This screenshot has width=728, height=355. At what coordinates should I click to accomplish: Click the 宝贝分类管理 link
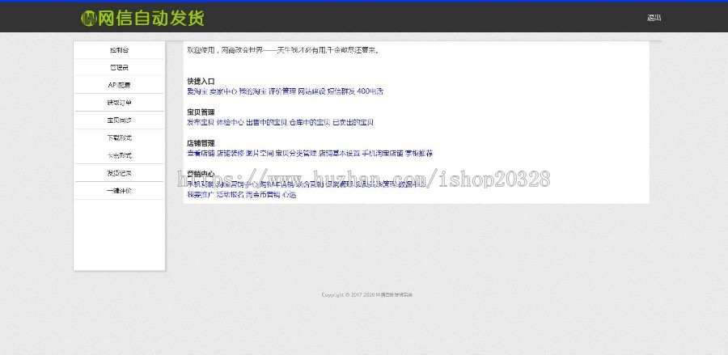click(296, 153)
